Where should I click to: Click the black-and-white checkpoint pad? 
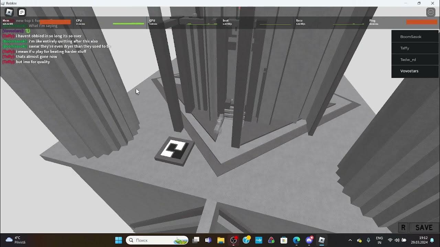[174, 151]
